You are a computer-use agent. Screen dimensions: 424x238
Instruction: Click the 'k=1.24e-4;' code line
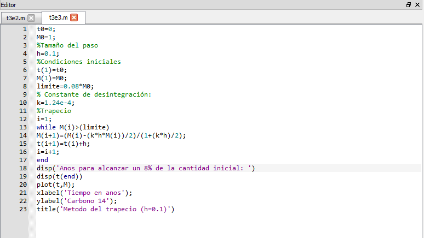(55, 103)
